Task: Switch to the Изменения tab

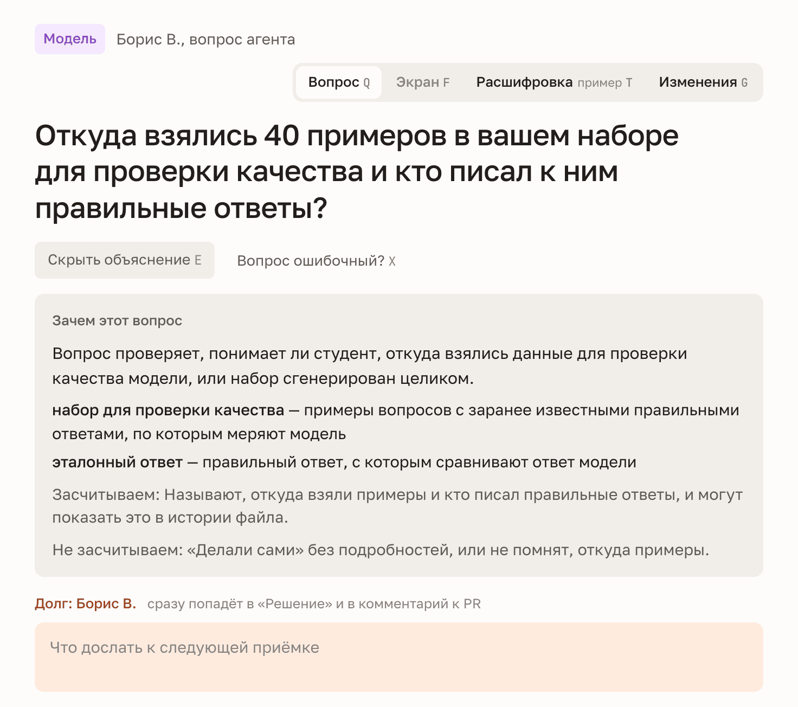Action: click(703, 82)
